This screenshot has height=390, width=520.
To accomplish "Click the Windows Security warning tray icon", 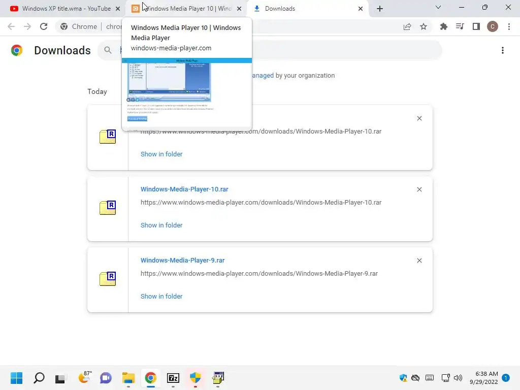I will (x=403, y=378).
